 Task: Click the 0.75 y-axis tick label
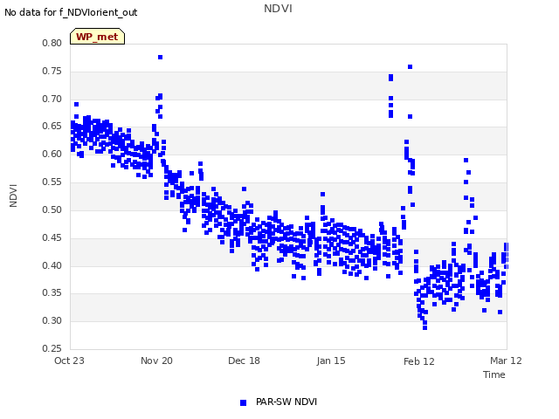click(52, 71)
